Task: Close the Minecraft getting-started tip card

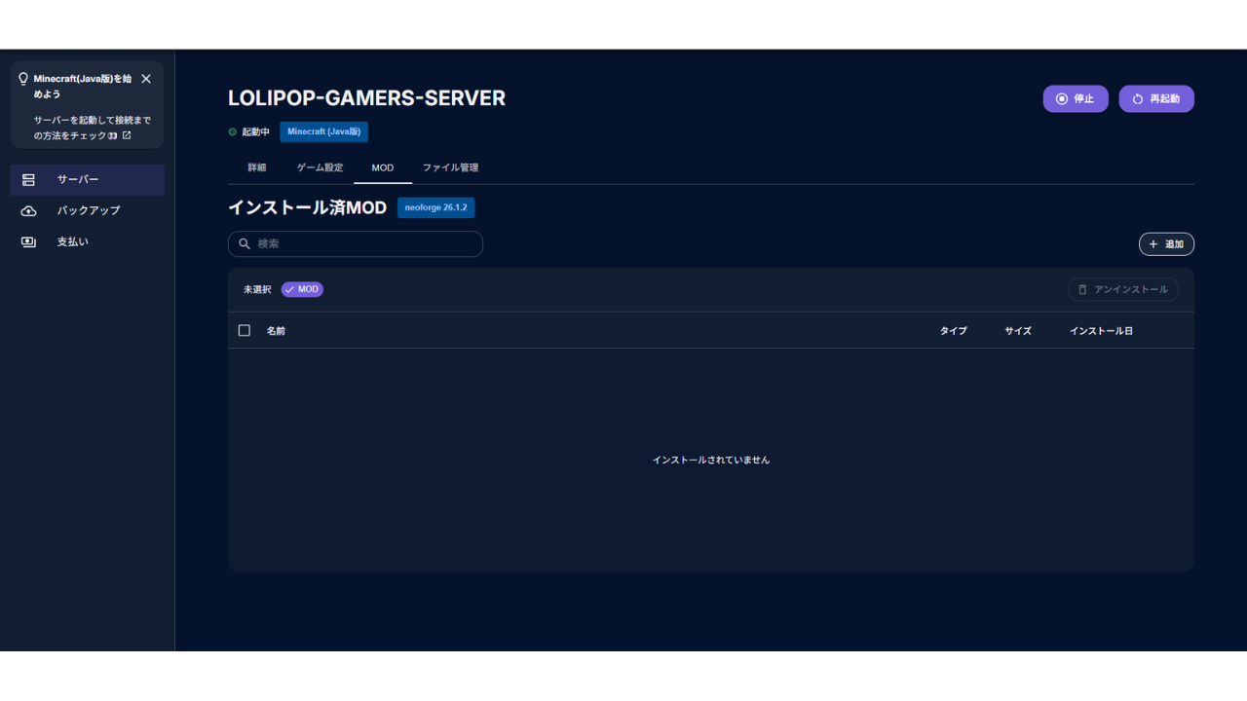Action: 146,79
